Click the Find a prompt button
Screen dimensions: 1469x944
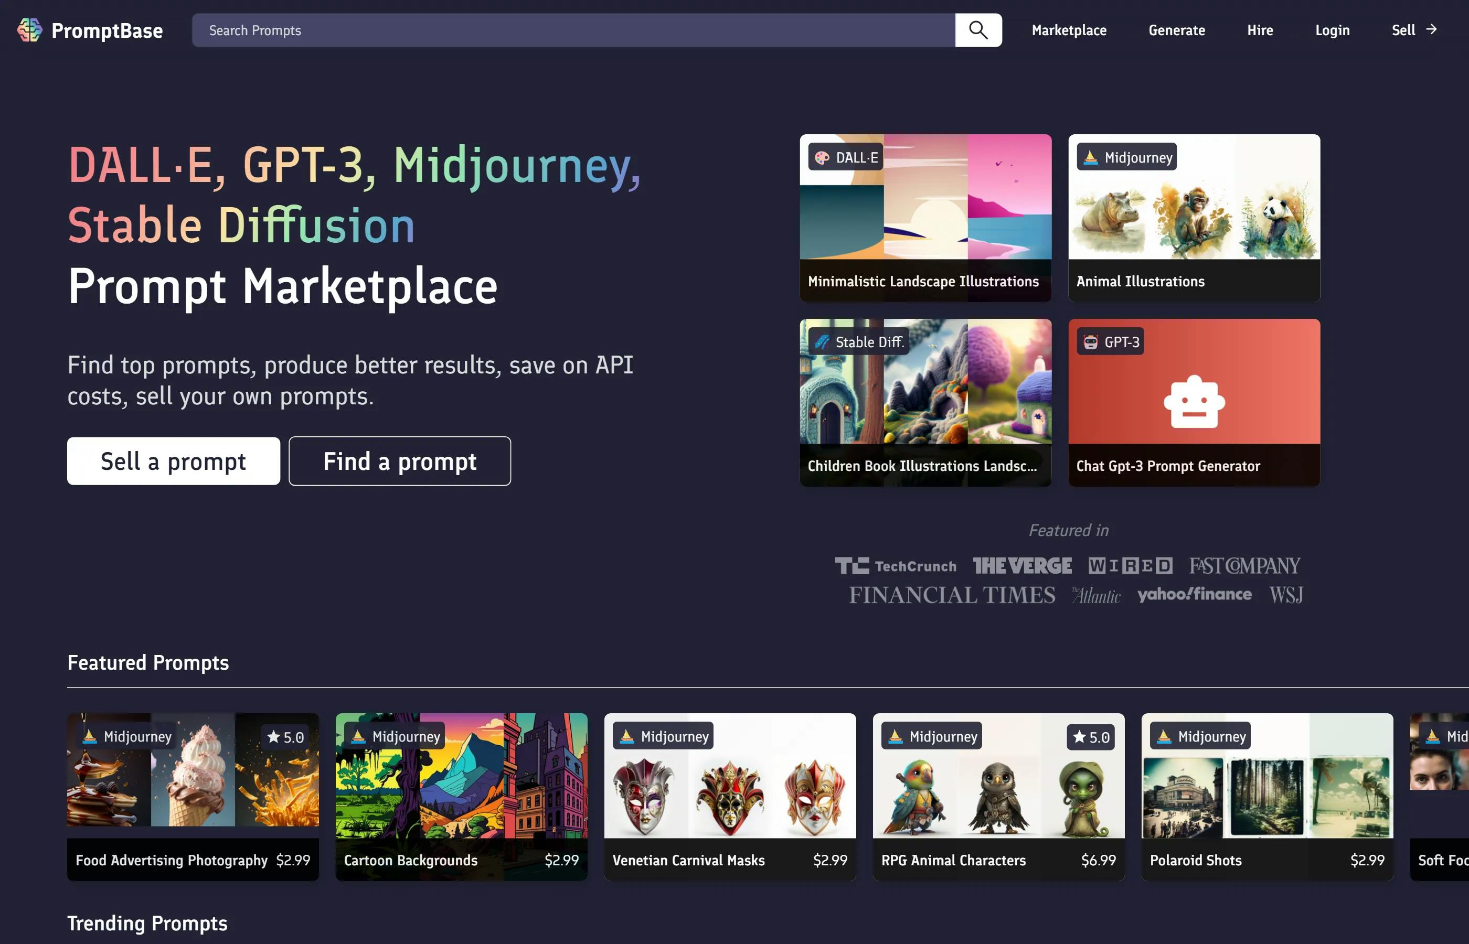point(400,461)
